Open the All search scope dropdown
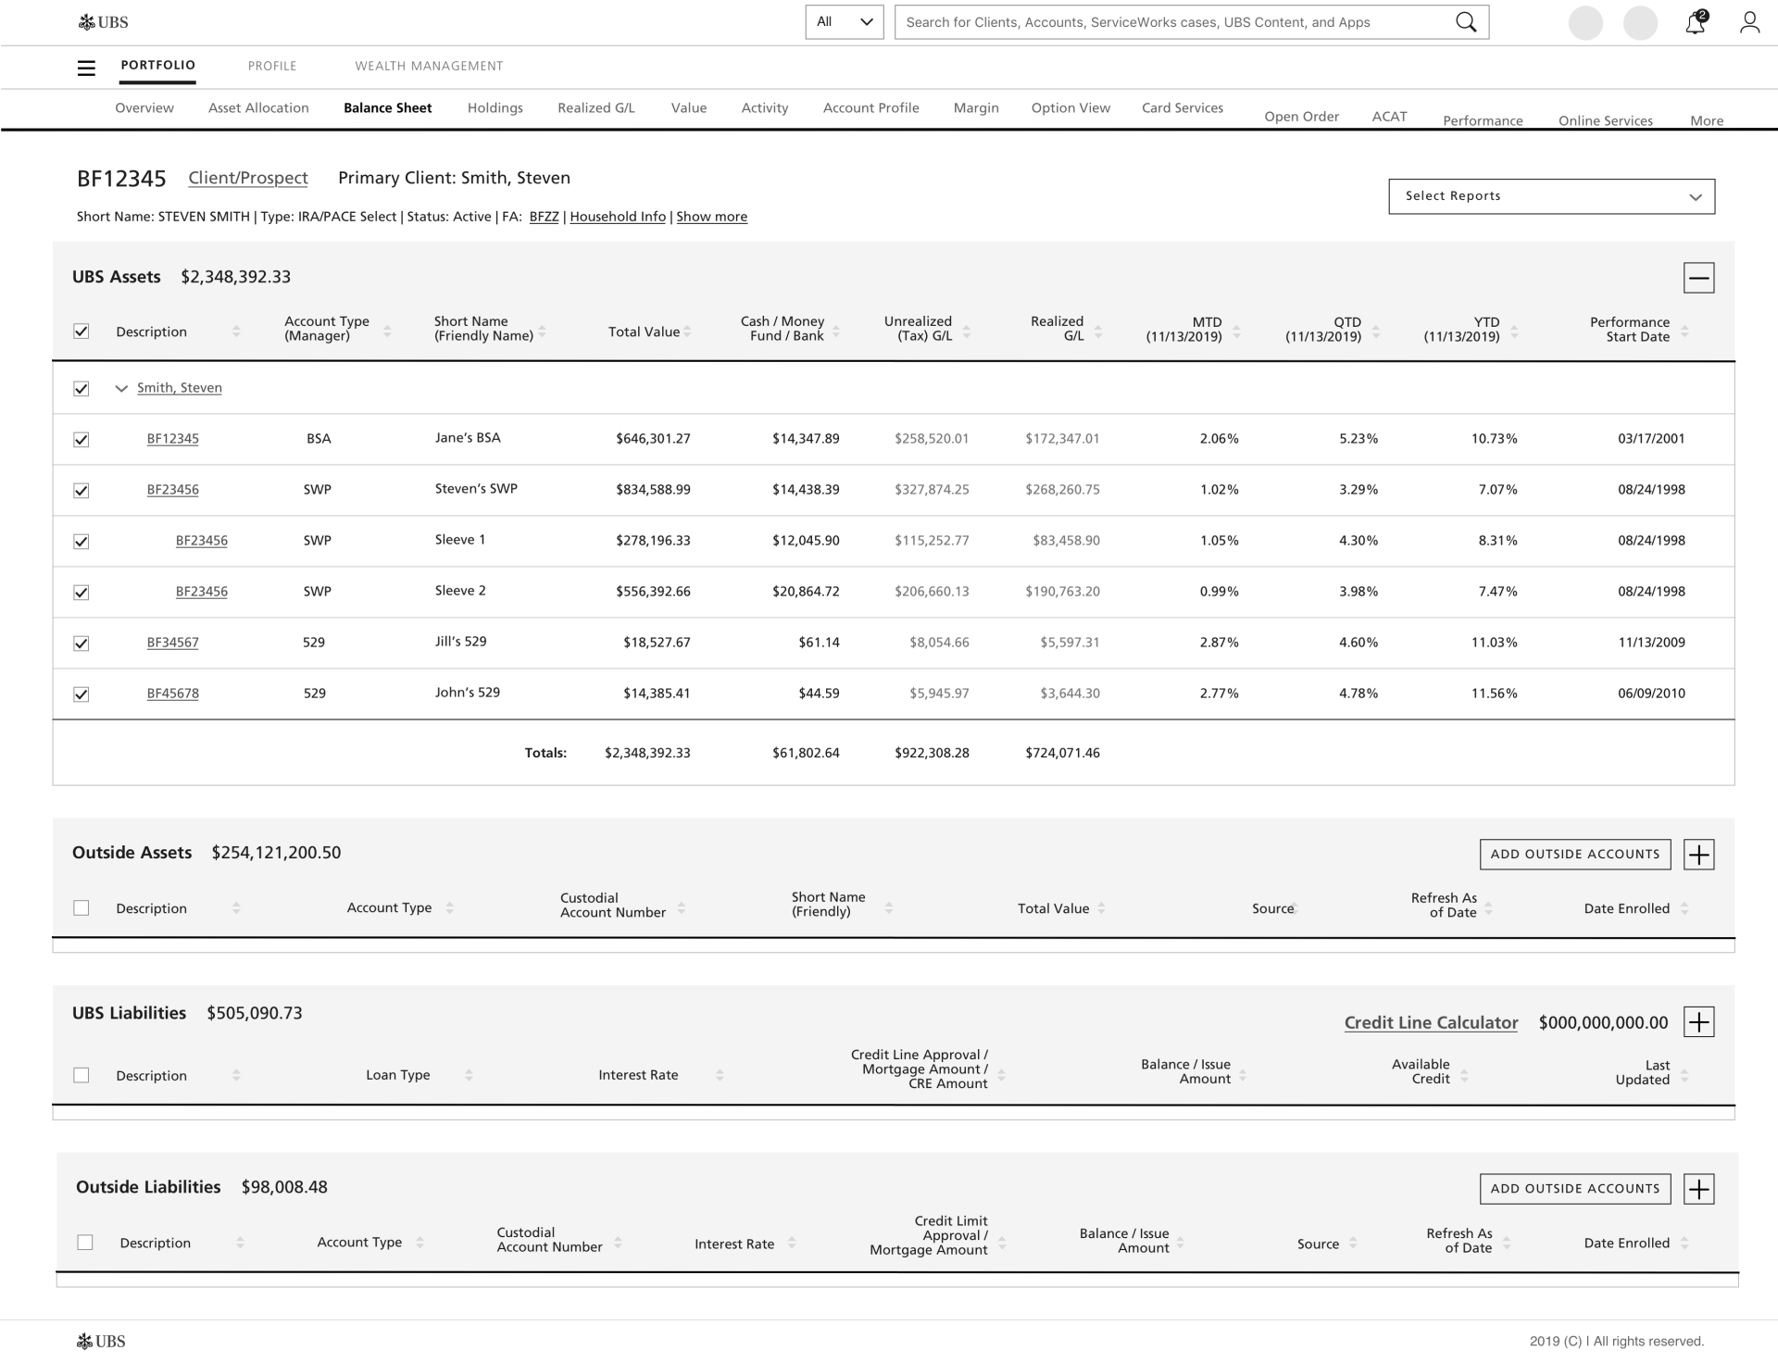Viewport: 1778px width, 1363px height. click(x=844, y=22)
